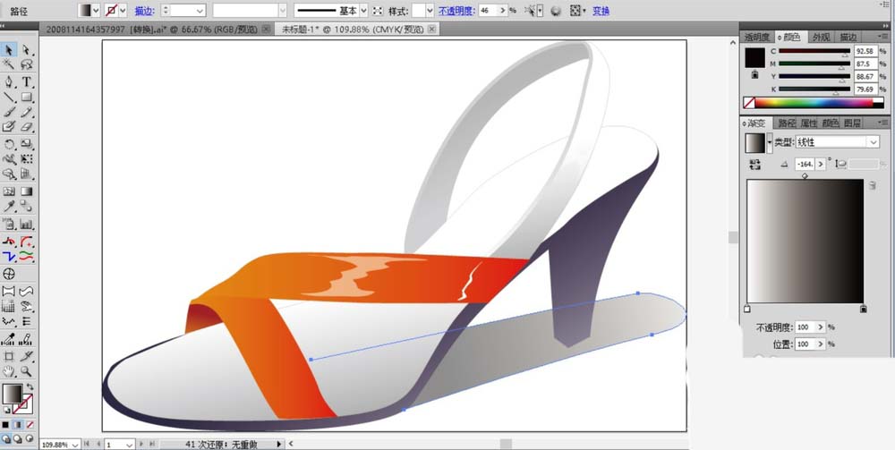895x450 pixels.
Task: Select the Magic Wand tool
Action: 9,64
